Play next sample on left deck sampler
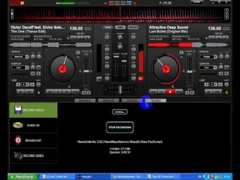Viewport: 240px width, 180px height. (38, 73)
